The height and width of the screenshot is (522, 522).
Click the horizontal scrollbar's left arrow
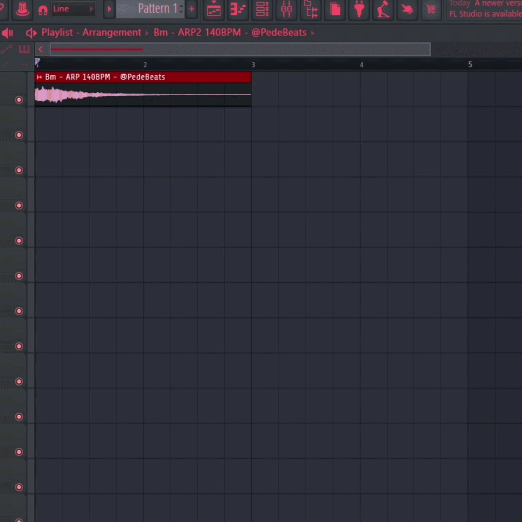pyautogui.click(x=41, y=49)
